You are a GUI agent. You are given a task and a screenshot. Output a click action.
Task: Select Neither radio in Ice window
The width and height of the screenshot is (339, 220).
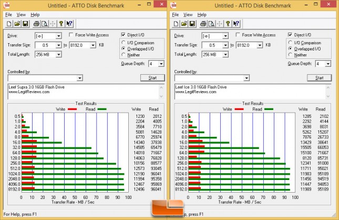pyautogui.click(x=290, y=55)
